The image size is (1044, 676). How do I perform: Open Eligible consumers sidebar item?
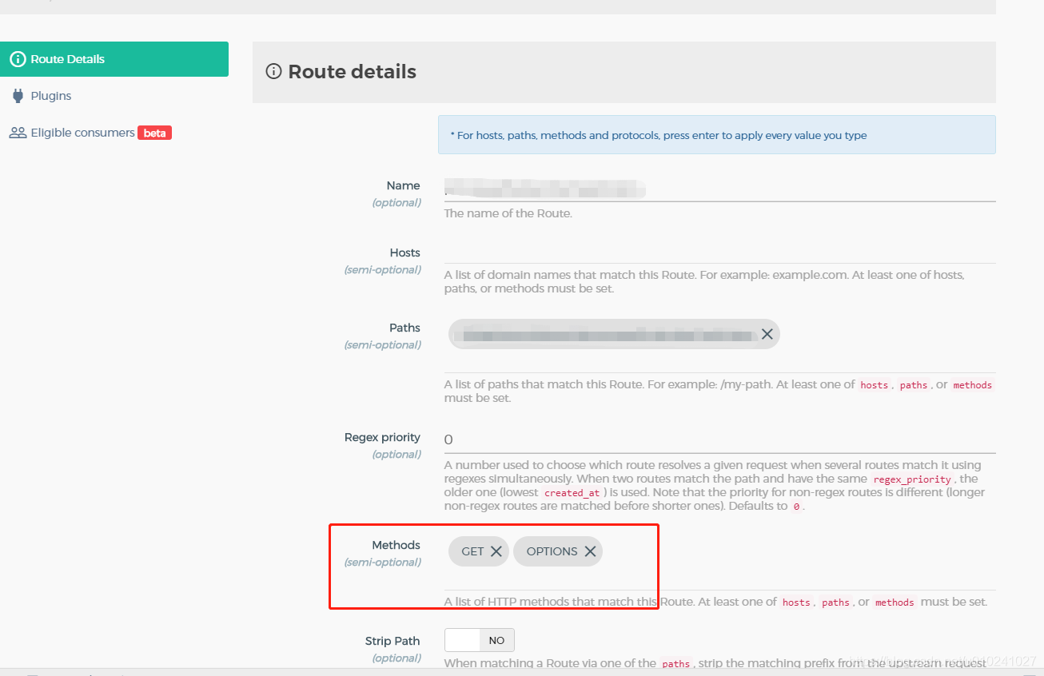(x=82, y=133)
